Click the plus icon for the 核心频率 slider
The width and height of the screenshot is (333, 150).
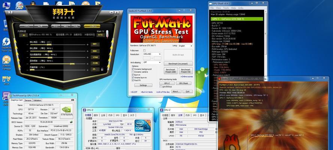[x=87, y=51]
